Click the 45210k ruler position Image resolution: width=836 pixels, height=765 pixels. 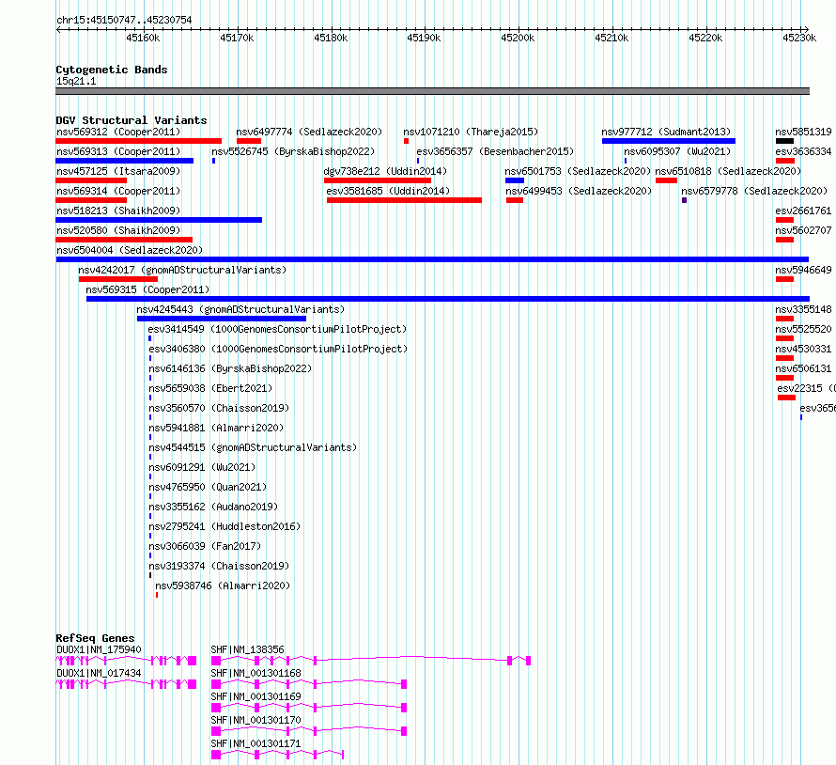pyautogui.click(x=612, y=38)
